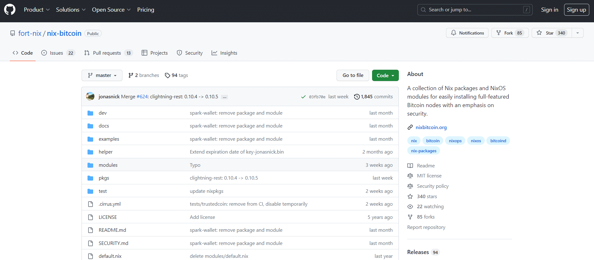Switch to the Projects tab

[155, 53]
